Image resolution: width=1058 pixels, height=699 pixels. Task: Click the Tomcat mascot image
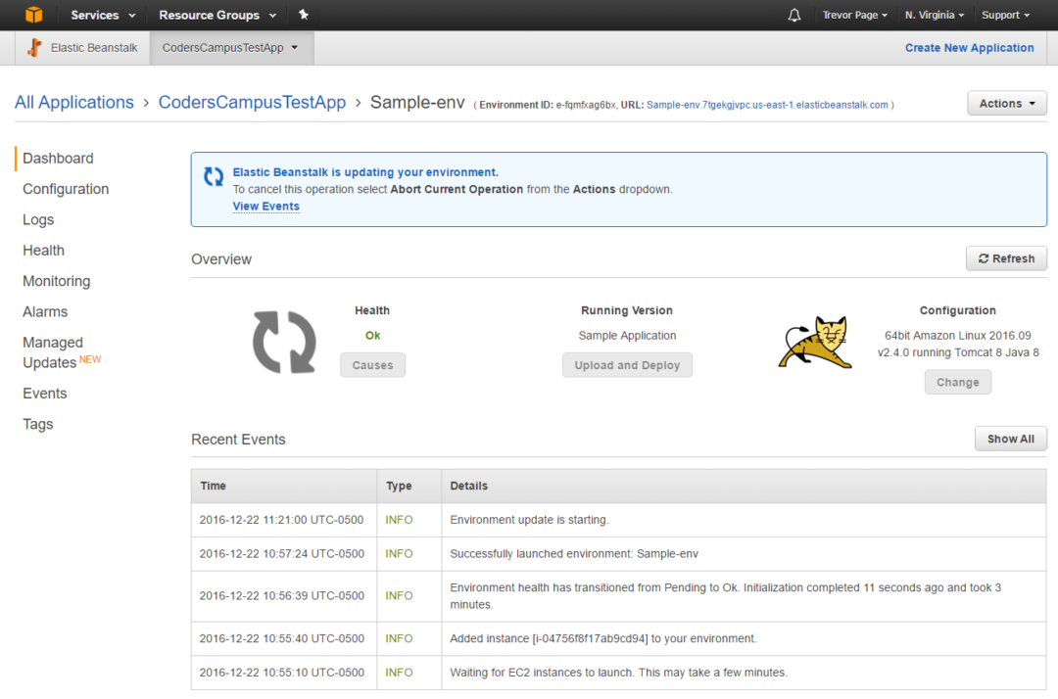pyautogui.click(x=814, y=342)
